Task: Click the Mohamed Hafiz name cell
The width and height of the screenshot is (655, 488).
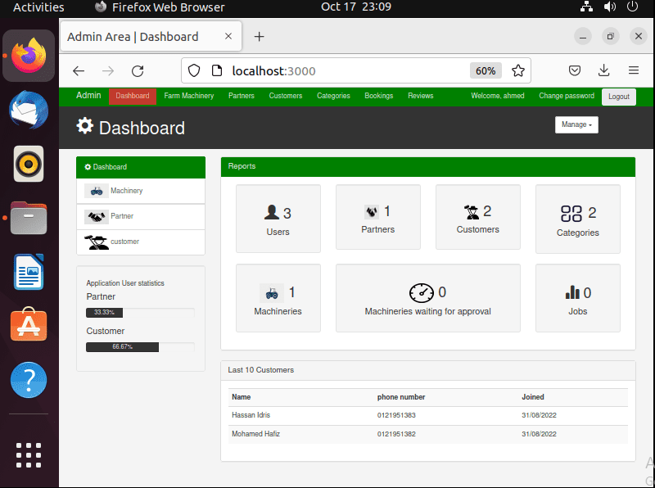Action: pos(255,434)
